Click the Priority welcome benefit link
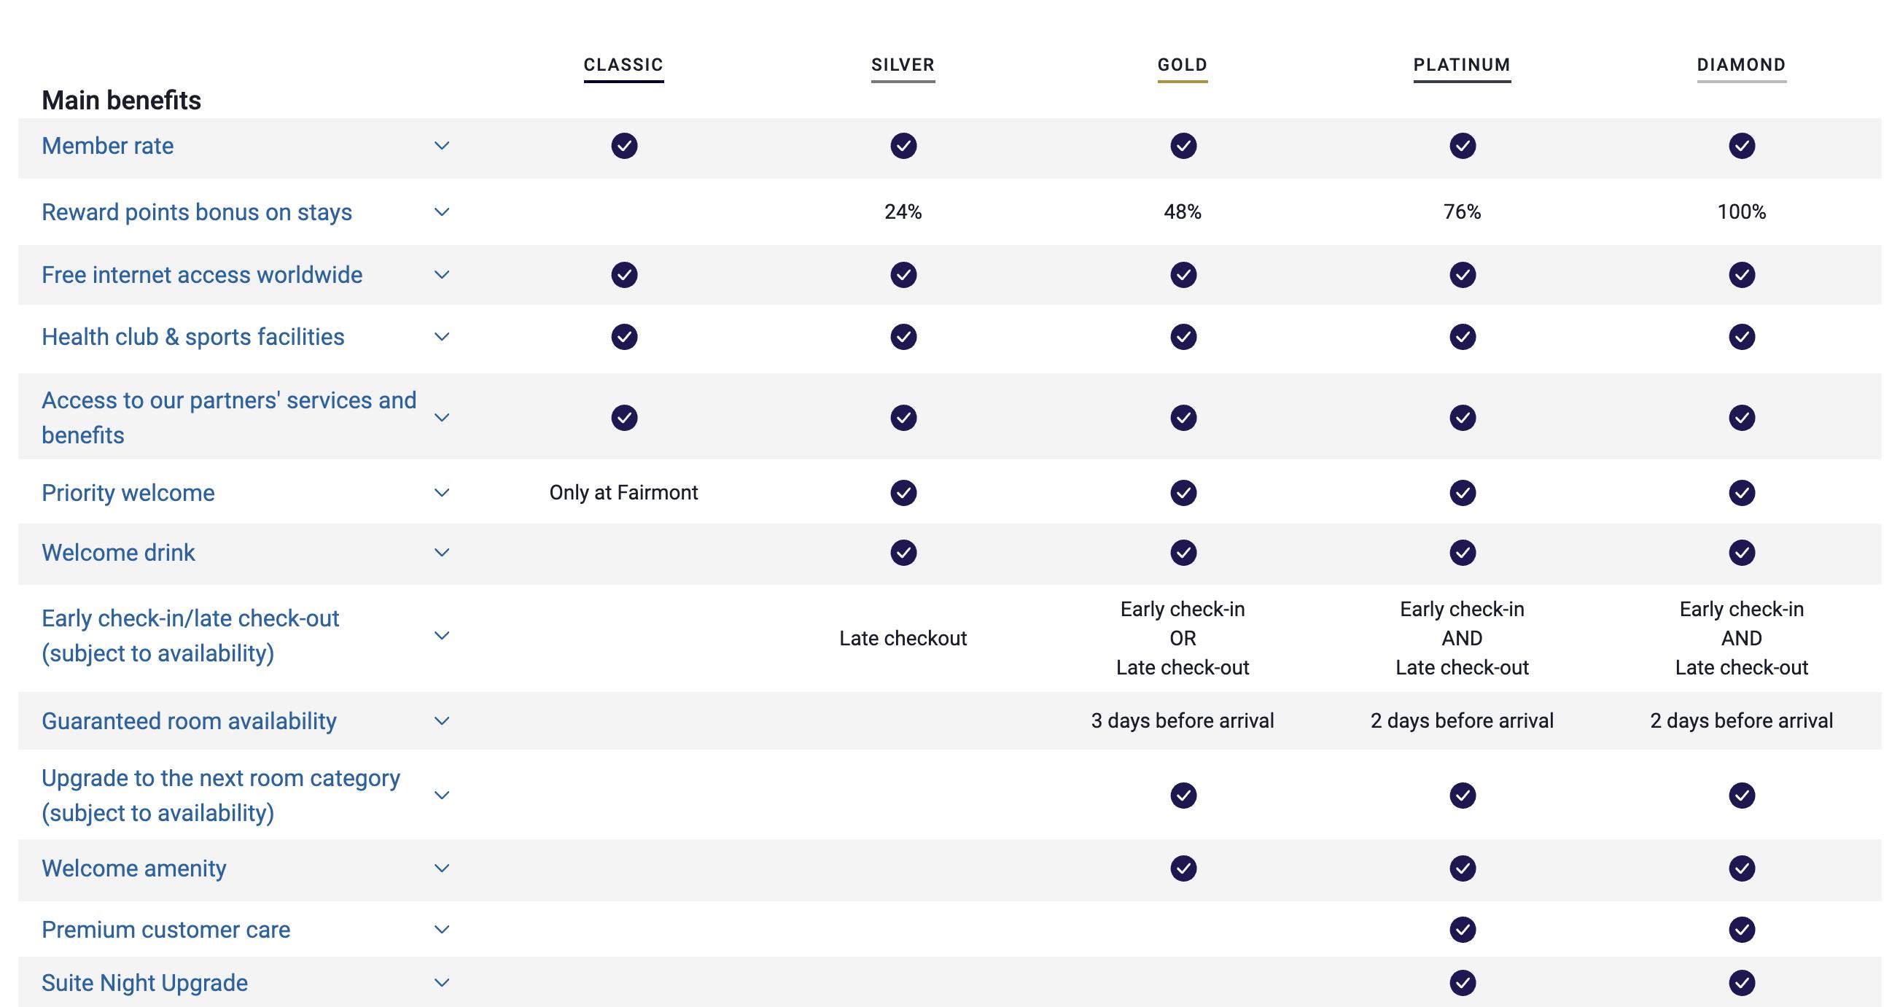The height and width of the screenshot is (1007, 1900). pos(128,493)
